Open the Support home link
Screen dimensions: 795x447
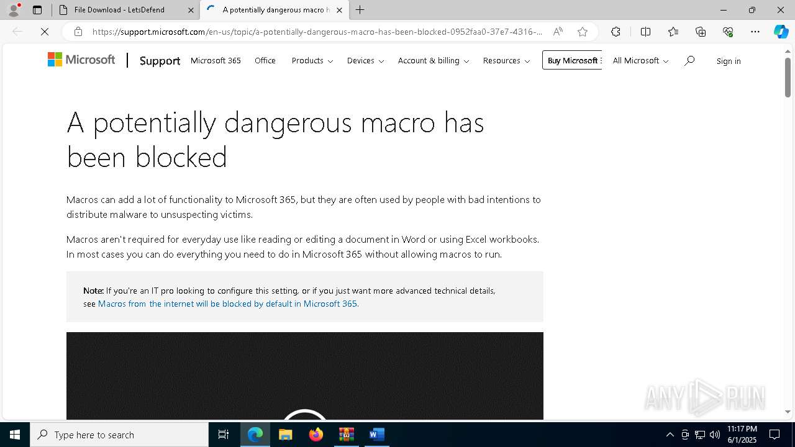coord(160,61)
